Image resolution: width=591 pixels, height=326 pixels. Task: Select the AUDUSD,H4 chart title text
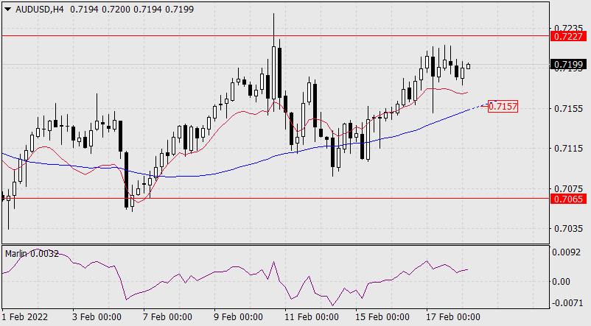(x=40, y=10)
